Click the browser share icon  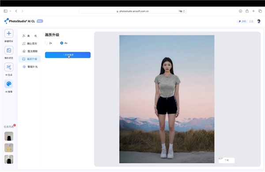click(x=247, y=11)
